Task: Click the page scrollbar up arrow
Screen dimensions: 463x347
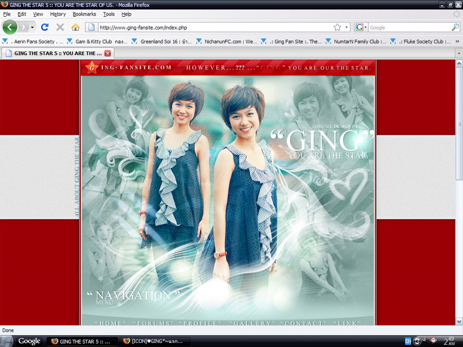Action: coord(459,64)
